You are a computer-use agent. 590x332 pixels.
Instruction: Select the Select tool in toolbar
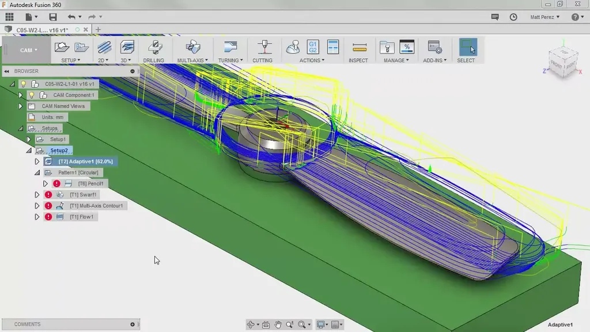tap(467, 47)
